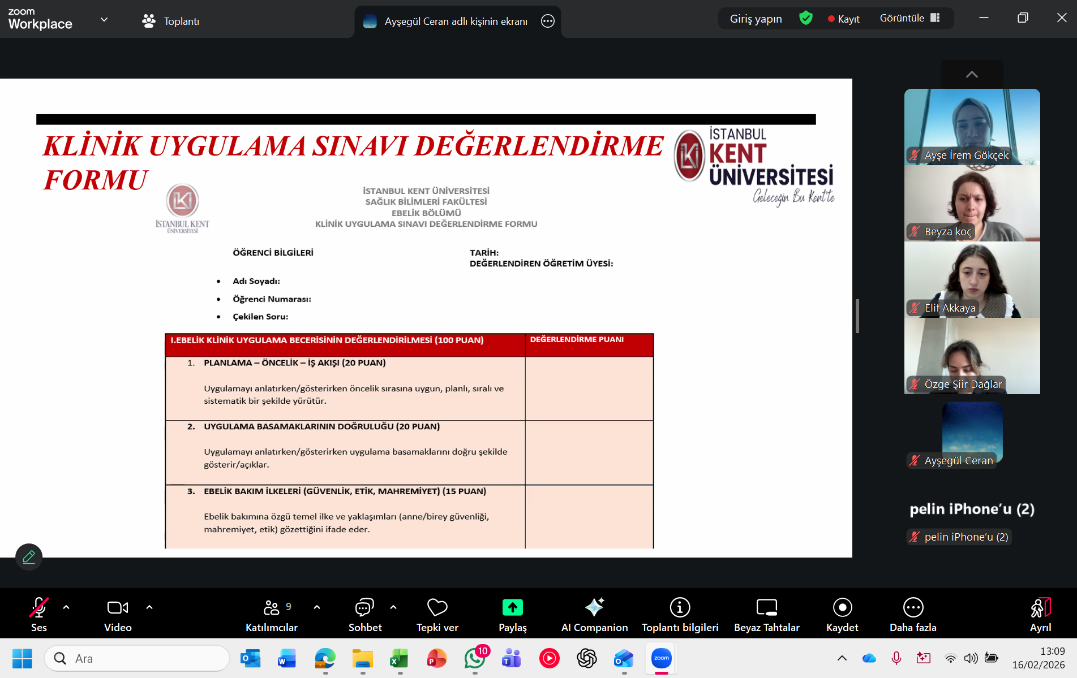Select Elif Akkaya's video thumbnail

point(972,280)
